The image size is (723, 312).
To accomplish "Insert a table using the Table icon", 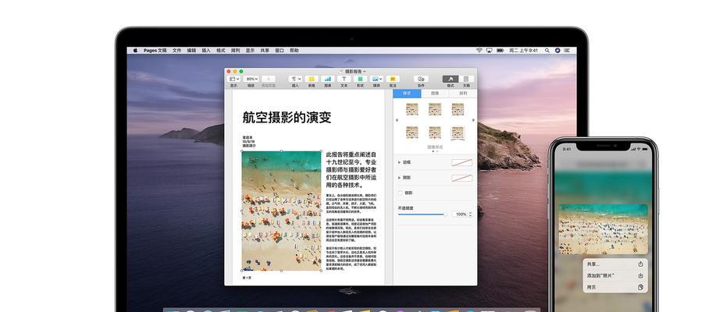I will tap(312, 80).
